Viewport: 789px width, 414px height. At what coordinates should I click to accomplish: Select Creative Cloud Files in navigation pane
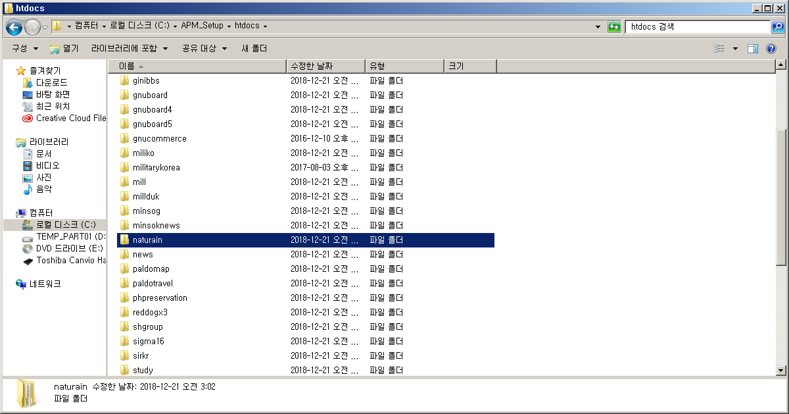(71, 118)
